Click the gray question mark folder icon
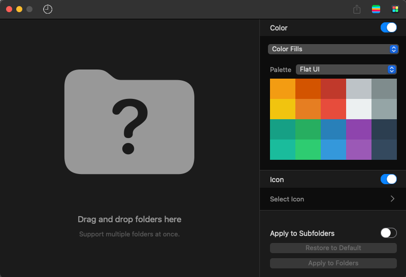The width and height of the screenshot is (406, 277). (129, 121)
